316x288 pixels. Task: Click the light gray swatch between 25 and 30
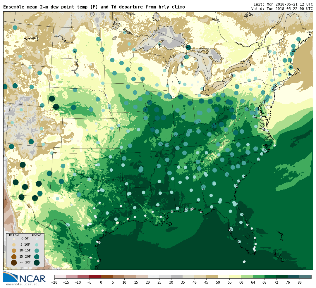coord(165,277)
